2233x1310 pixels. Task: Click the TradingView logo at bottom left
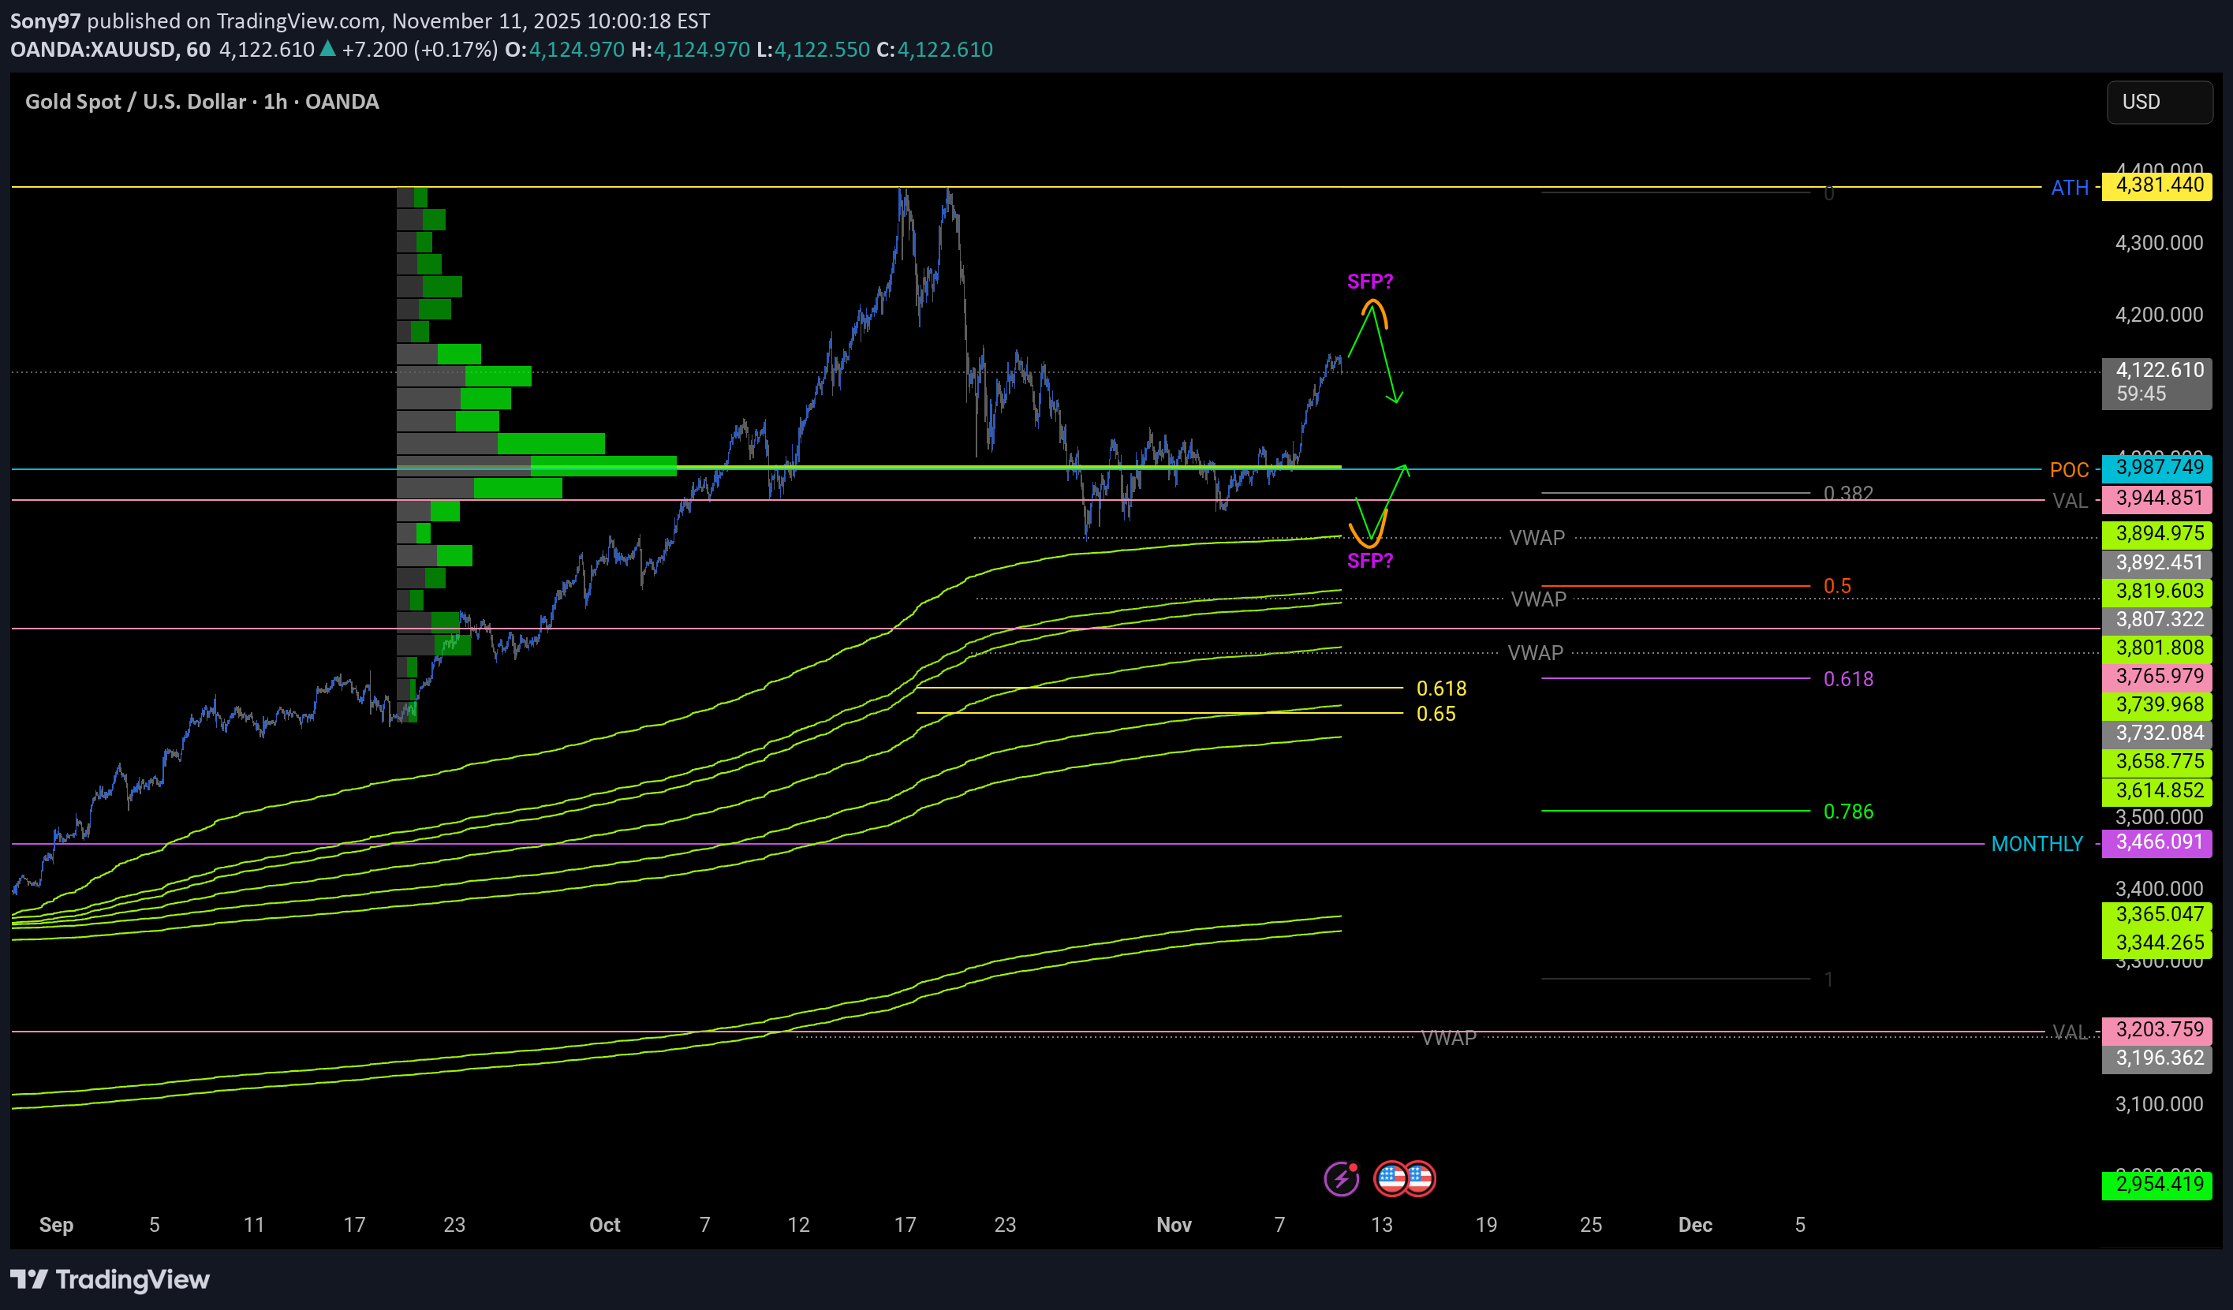(x=110, y=1279)
